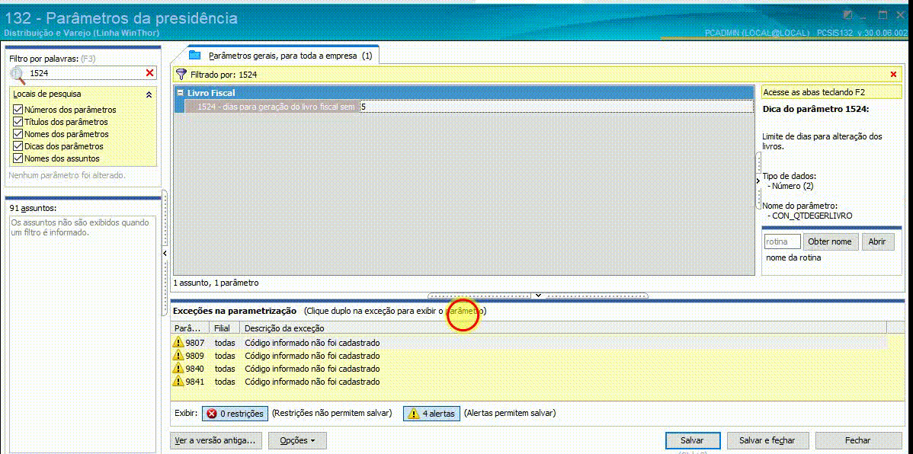Click the warning icon for exception 9841
This screenshot has height=454, width=913.
(178, 381)
